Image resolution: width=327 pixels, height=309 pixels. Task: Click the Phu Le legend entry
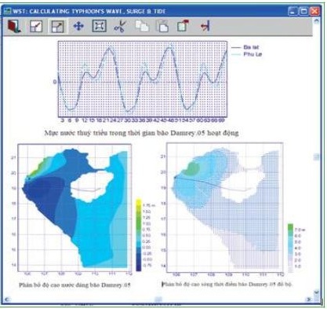click(246, 54)
